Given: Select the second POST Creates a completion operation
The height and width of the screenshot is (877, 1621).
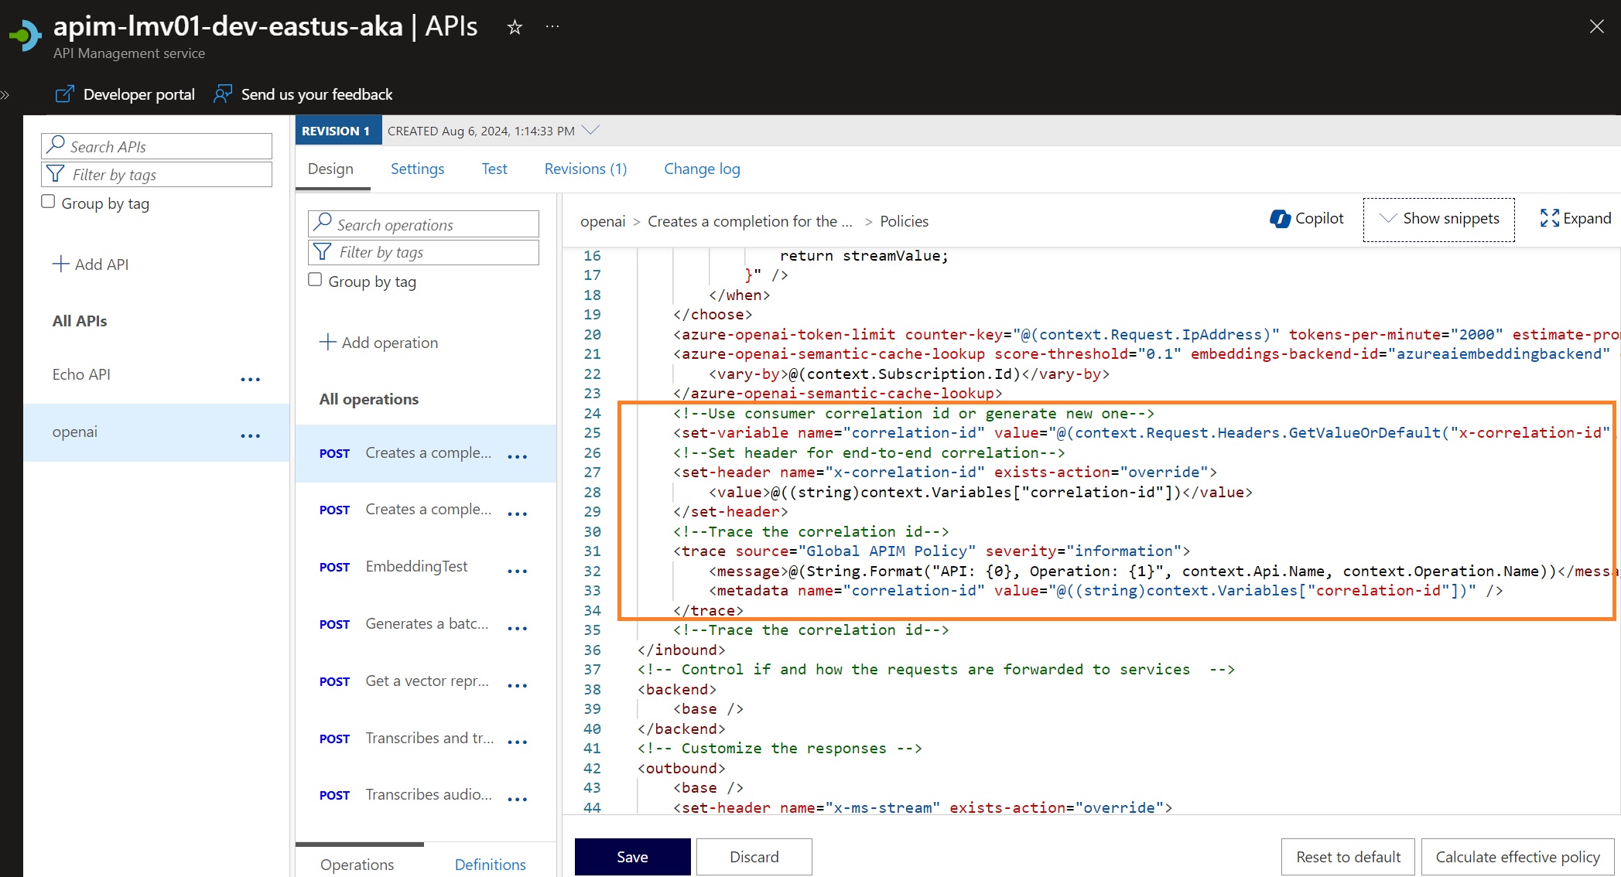Looking at the screenshot, I should point(405,510).
